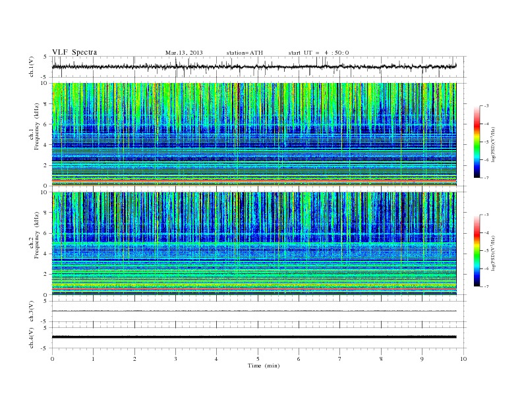Click the ch.3 voltage waveform panel

(259, 311)
